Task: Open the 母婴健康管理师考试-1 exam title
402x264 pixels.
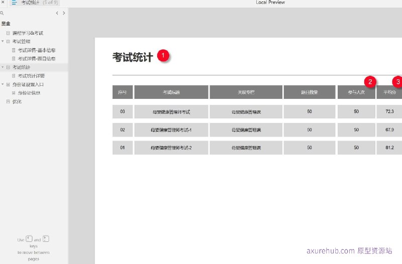Action: click(x=171, y=130)
